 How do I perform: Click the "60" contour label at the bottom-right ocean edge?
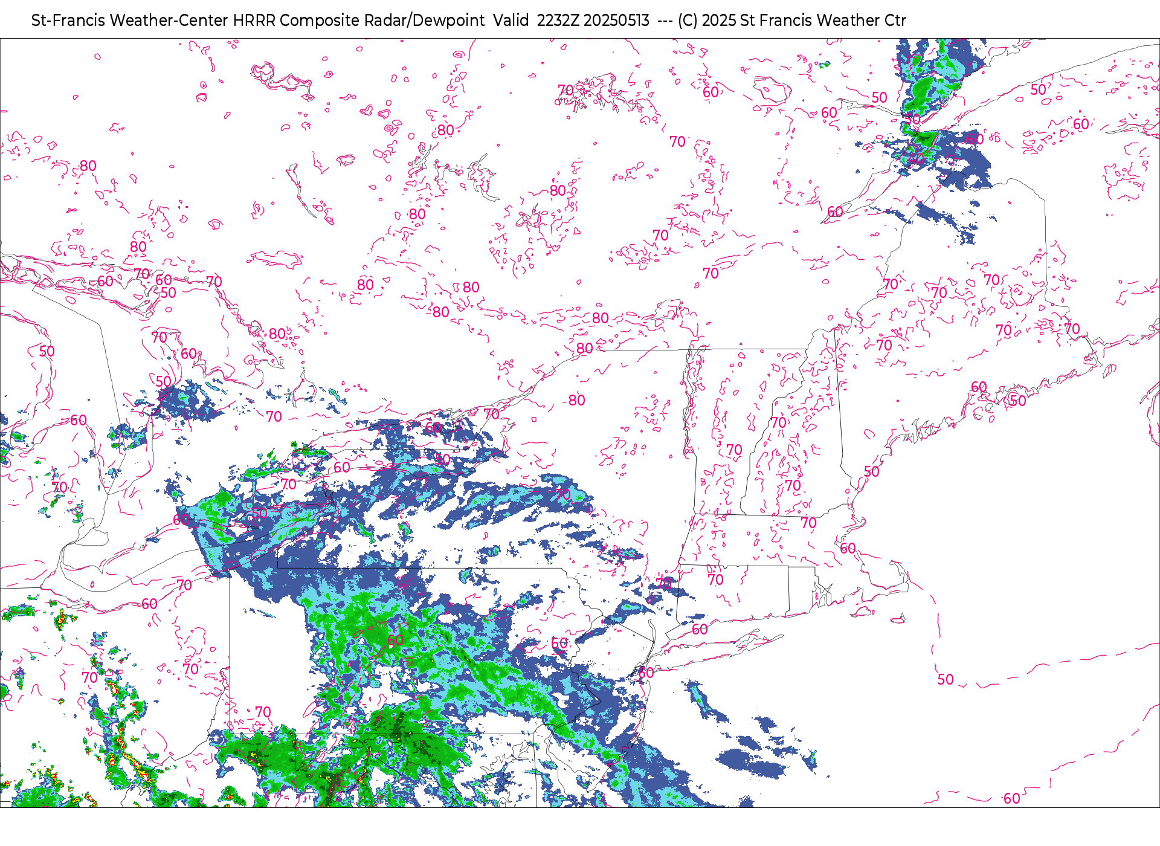click(1012, 798)
